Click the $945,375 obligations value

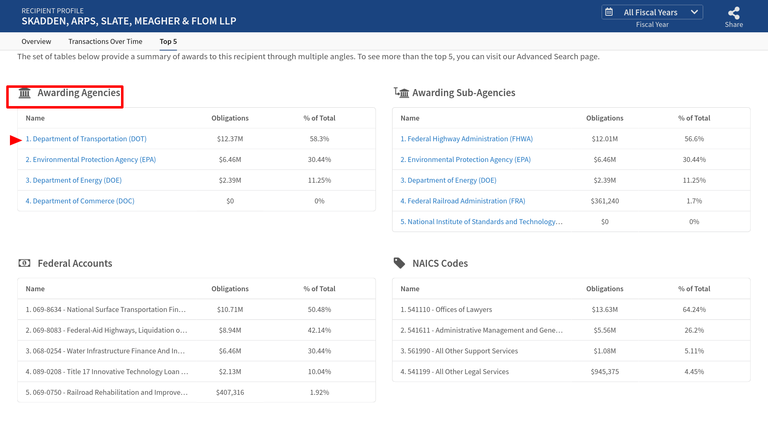pyautogui.click(x=605, y=372)
